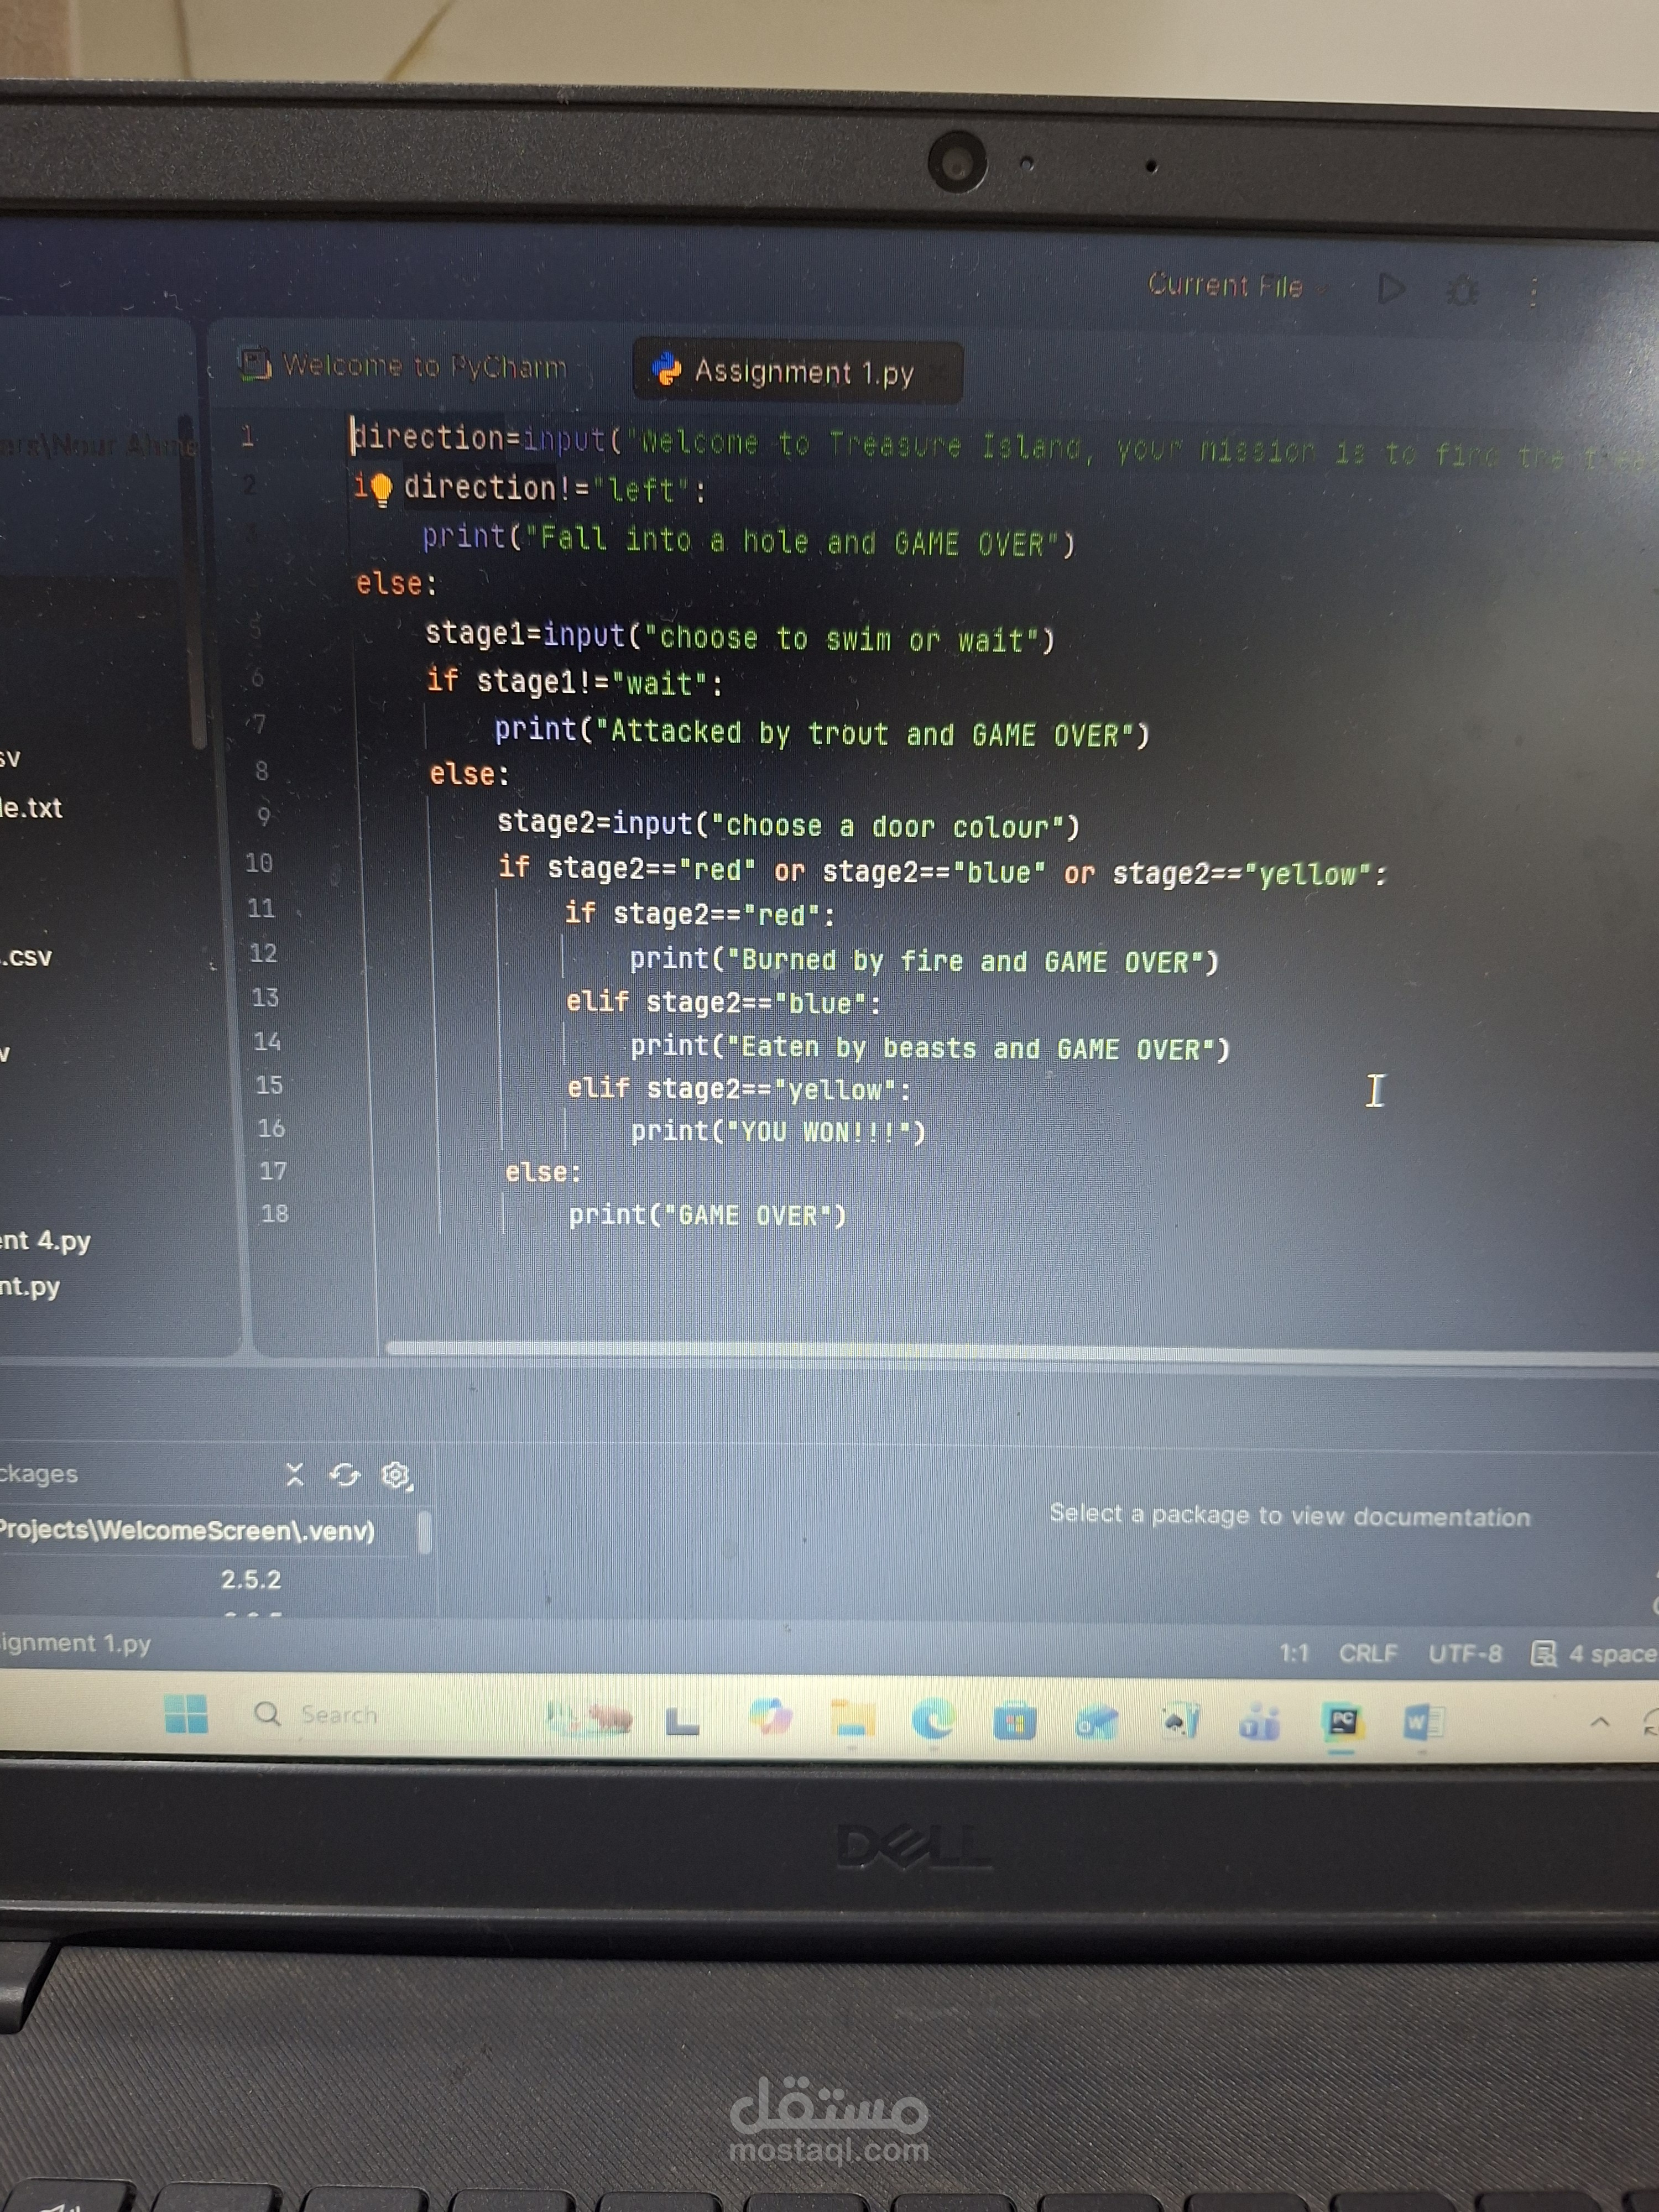Click the read-only/indent icon beside 4 spaces
The image size is (1659, 2212).
coord(1543,1654)
